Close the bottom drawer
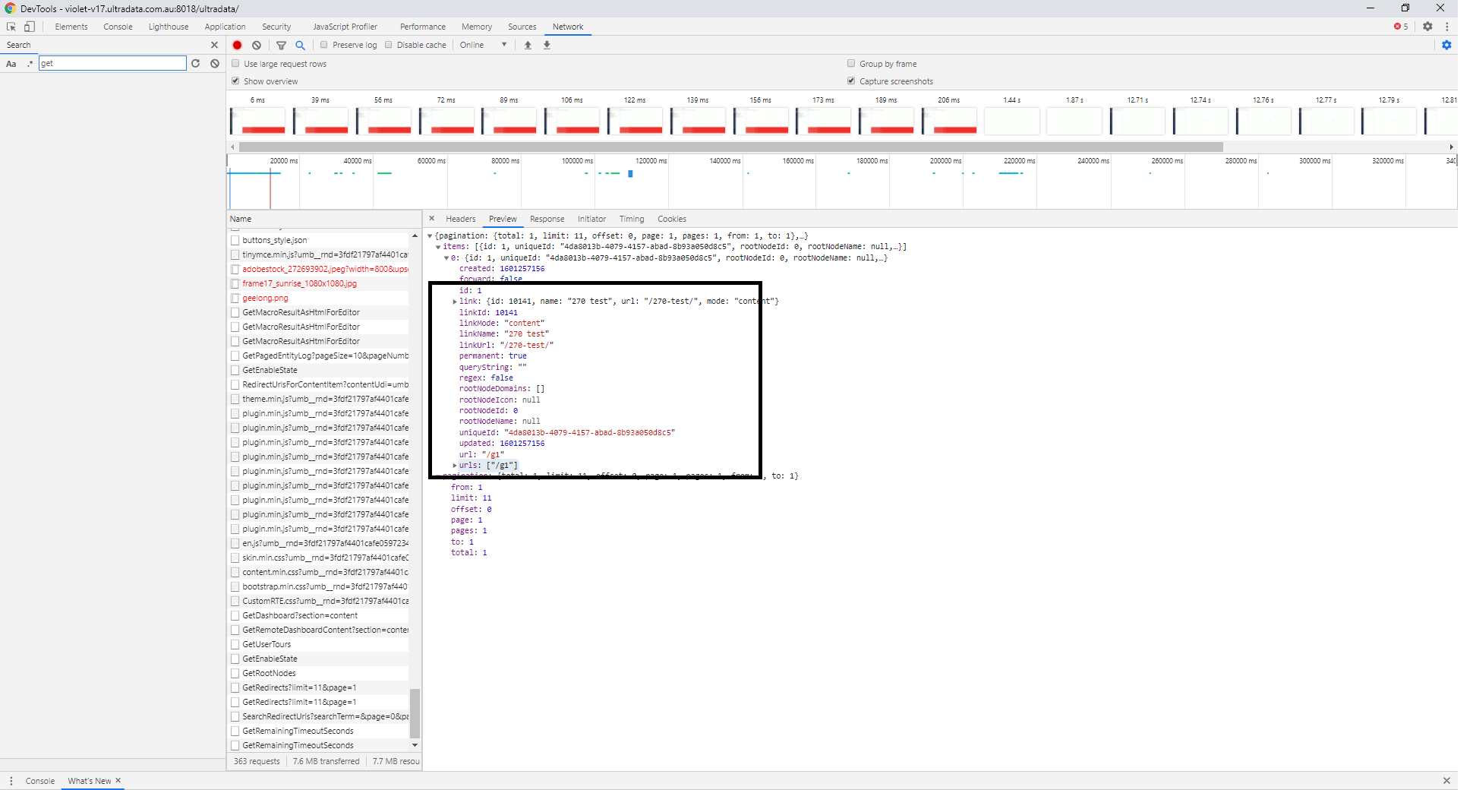This screenshot has width=1473, height=790. [x=1446, y=781]
